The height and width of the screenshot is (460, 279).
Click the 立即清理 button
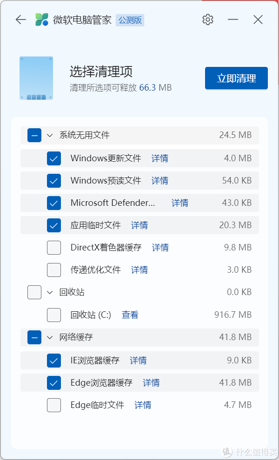click(x=236, y=78)
